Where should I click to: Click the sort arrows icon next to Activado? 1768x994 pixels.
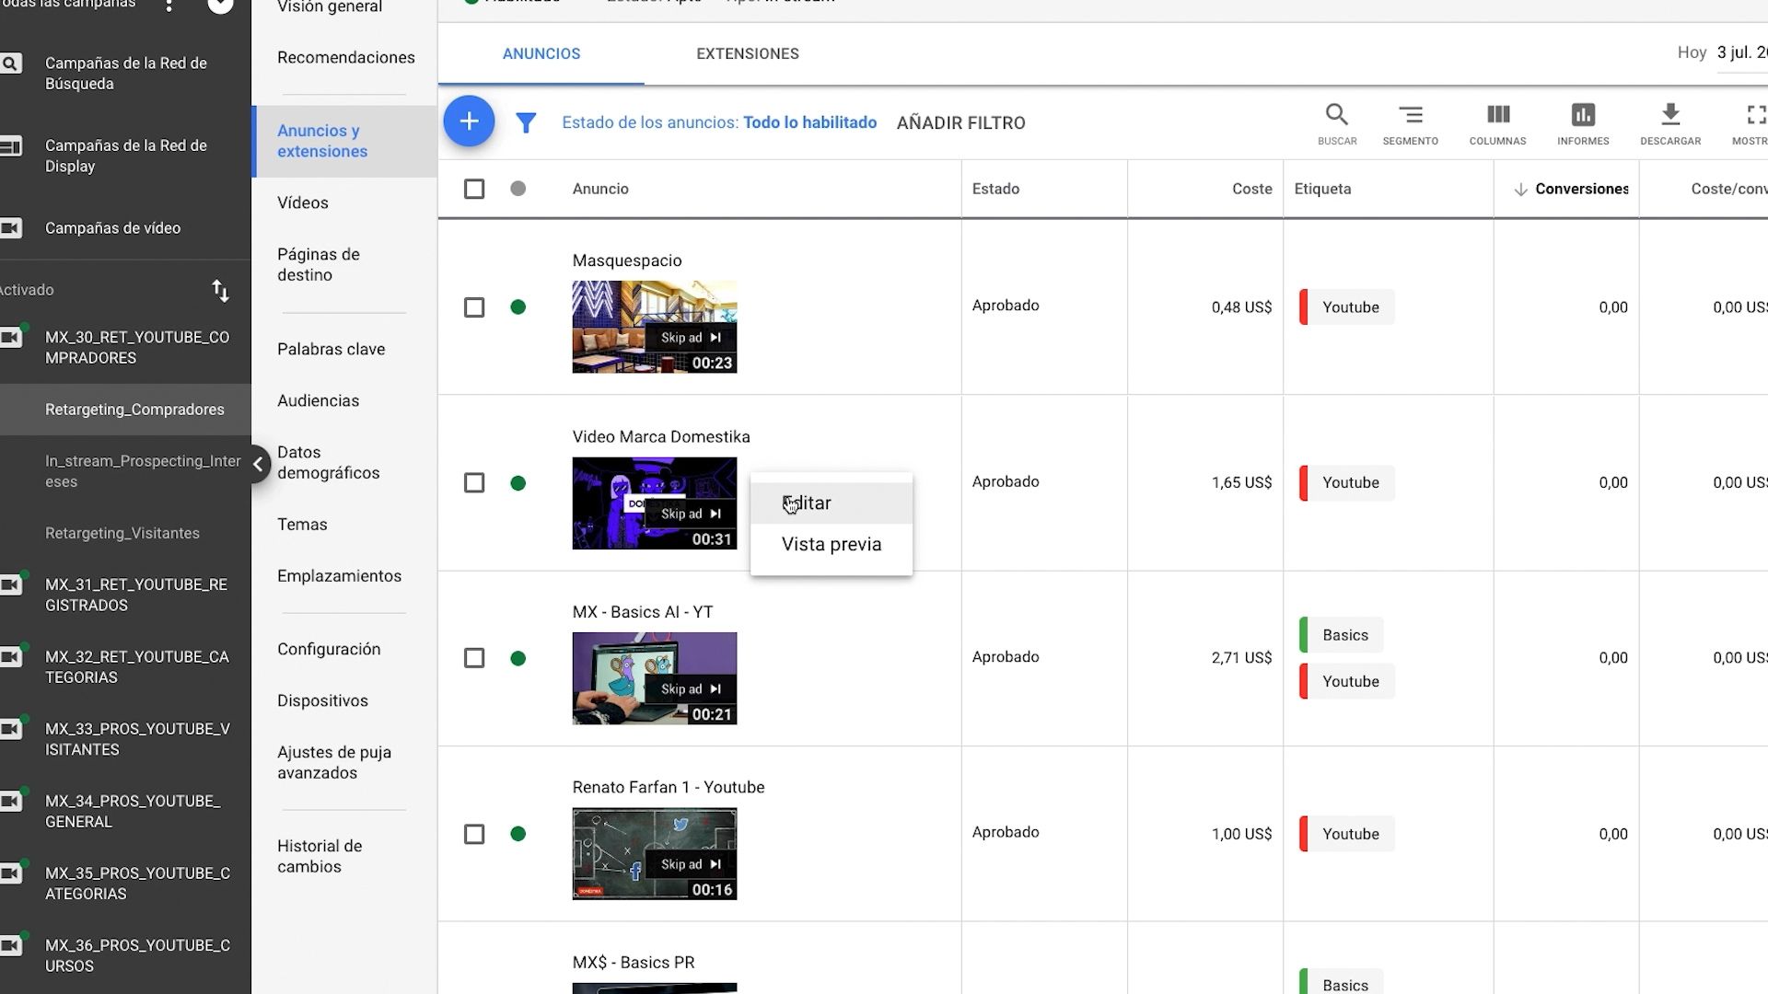tap(220, 291)
